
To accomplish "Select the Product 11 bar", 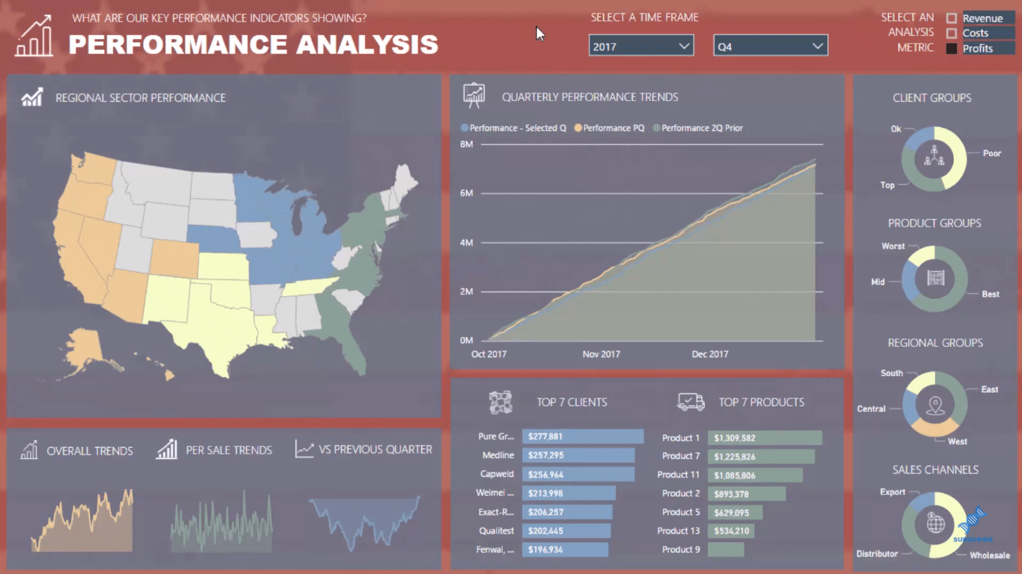I will (x=755, y=475).
